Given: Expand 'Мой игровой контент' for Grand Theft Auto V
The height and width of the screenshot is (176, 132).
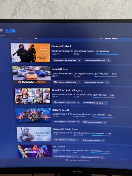Looking at the screenshot, I should [95, 103].
